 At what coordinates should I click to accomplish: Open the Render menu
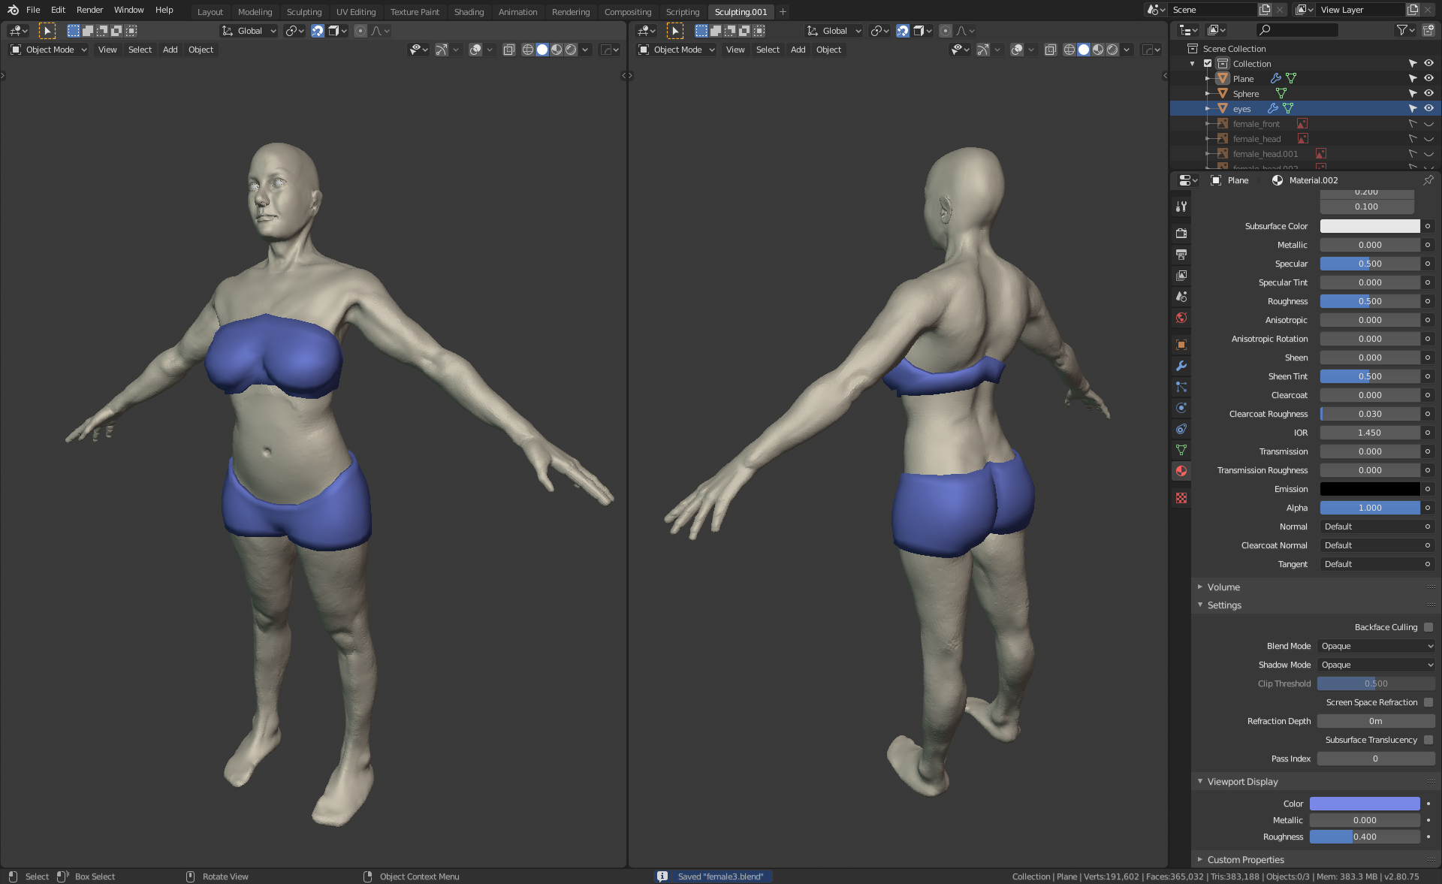(89, 10)
